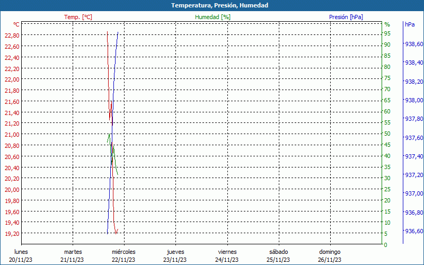Image resolution: width=424 pixels, height=265 pixels.
Task: Click the % axis unit label
Action: [x=387, y=24]
